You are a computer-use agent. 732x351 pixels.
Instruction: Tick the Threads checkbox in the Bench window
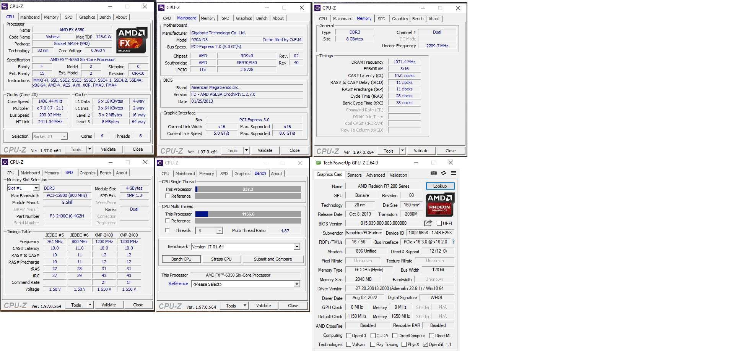(x=168, y=230)
